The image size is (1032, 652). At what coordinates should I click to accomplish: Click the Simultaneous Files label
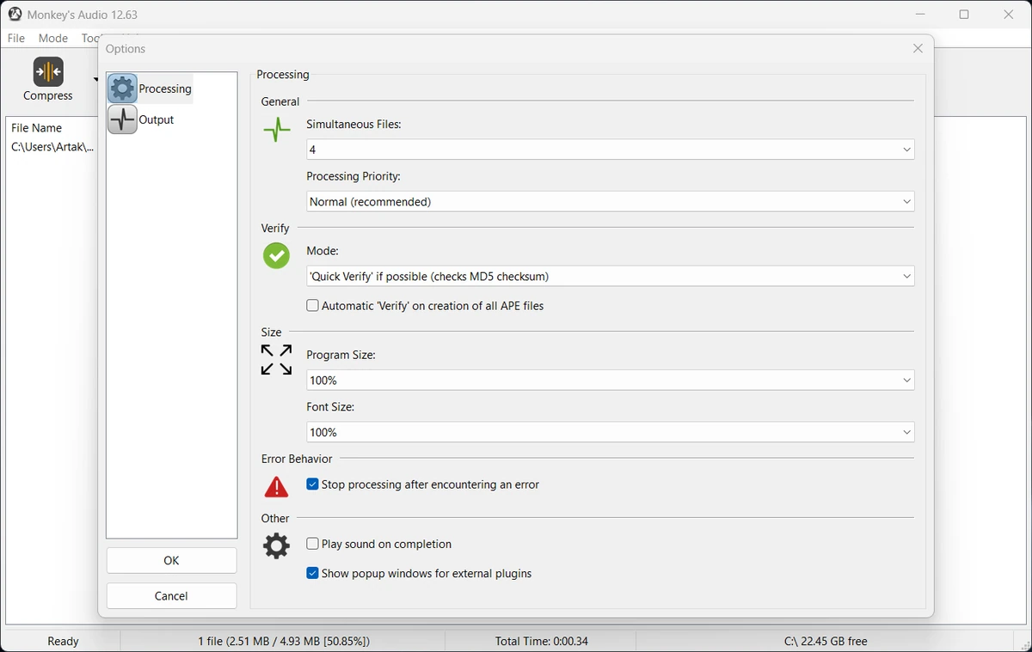pyautogui.click(x=353, y=124)
